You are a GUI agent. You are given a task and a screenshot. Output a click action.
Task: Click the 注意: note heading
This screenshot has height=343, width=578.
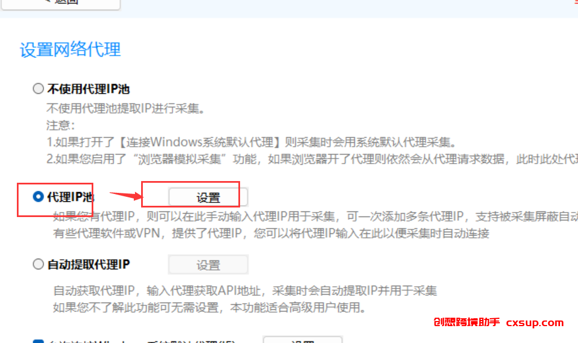pos(61,125)
